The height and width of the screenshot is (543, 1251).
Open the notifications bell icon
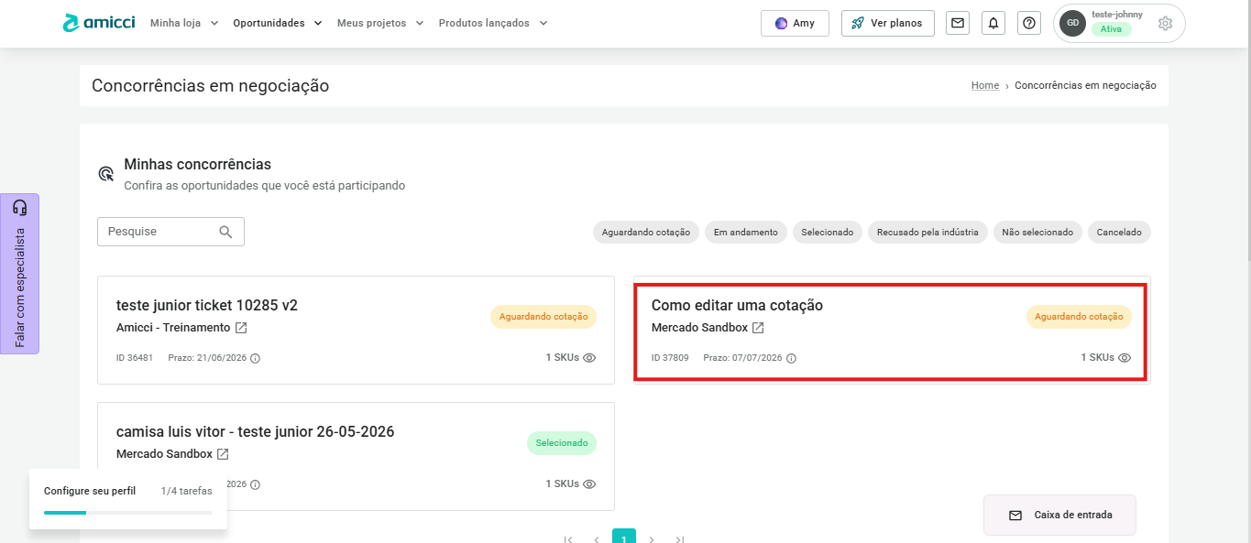(993, 23)
